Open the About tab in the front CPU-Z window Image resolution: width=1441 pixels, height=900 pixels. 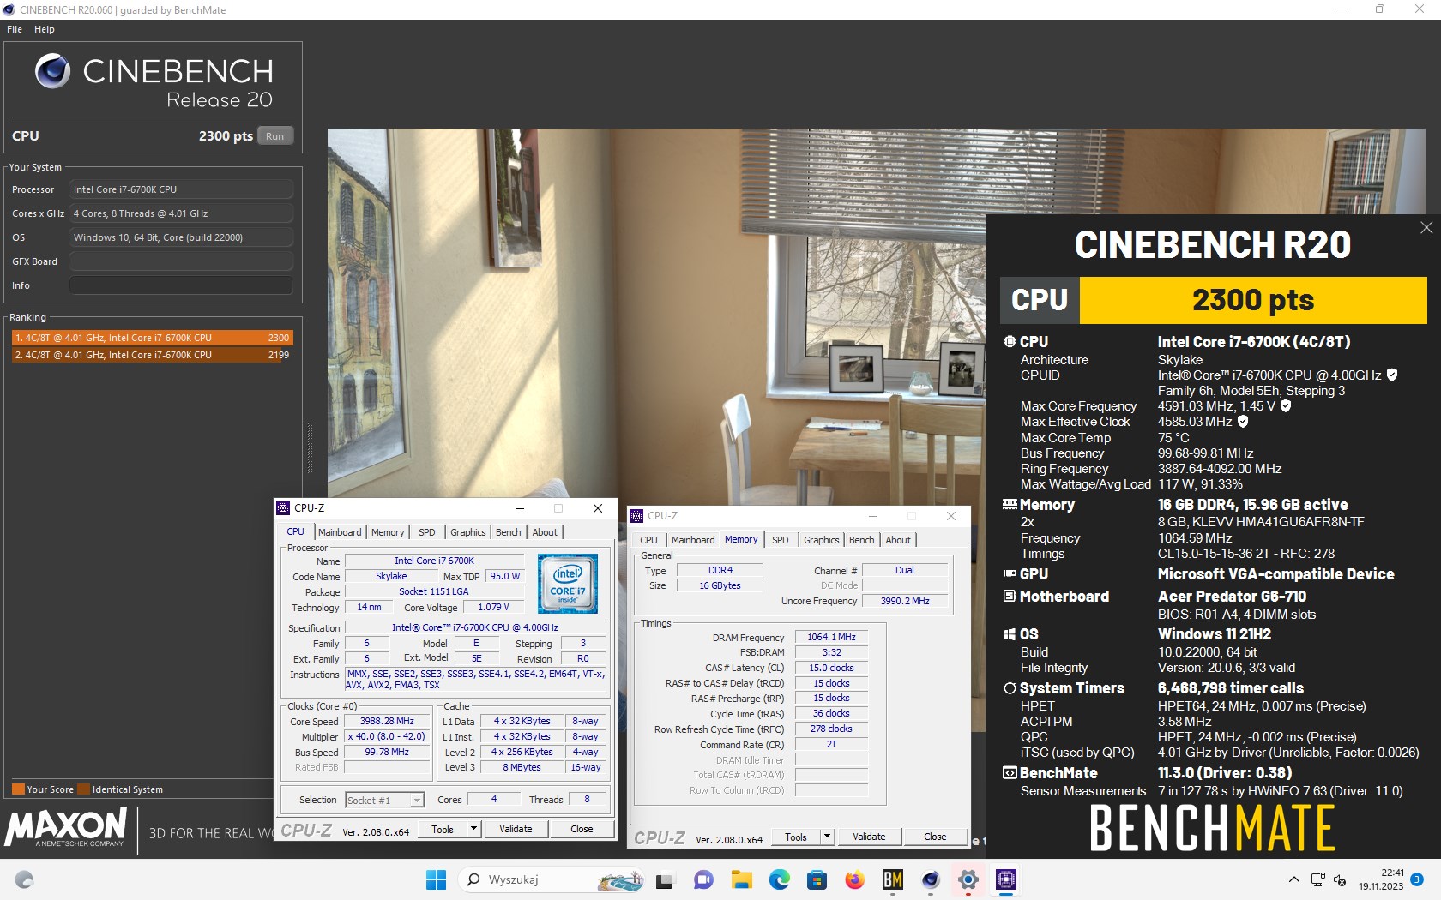click(545, 532)
